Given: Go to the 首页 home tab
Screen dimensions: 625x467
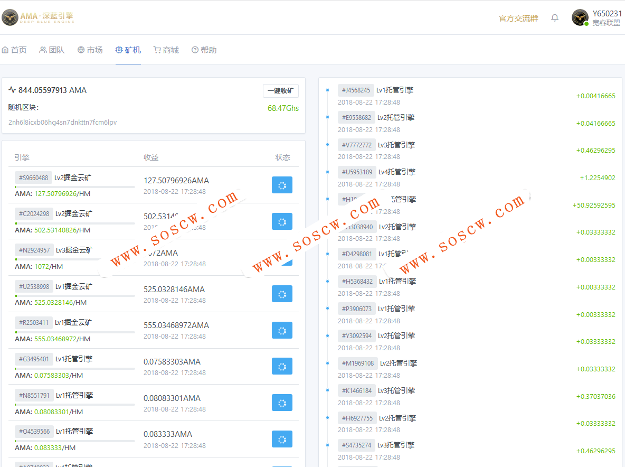Looking at the screenshot, I should point(14,50).
